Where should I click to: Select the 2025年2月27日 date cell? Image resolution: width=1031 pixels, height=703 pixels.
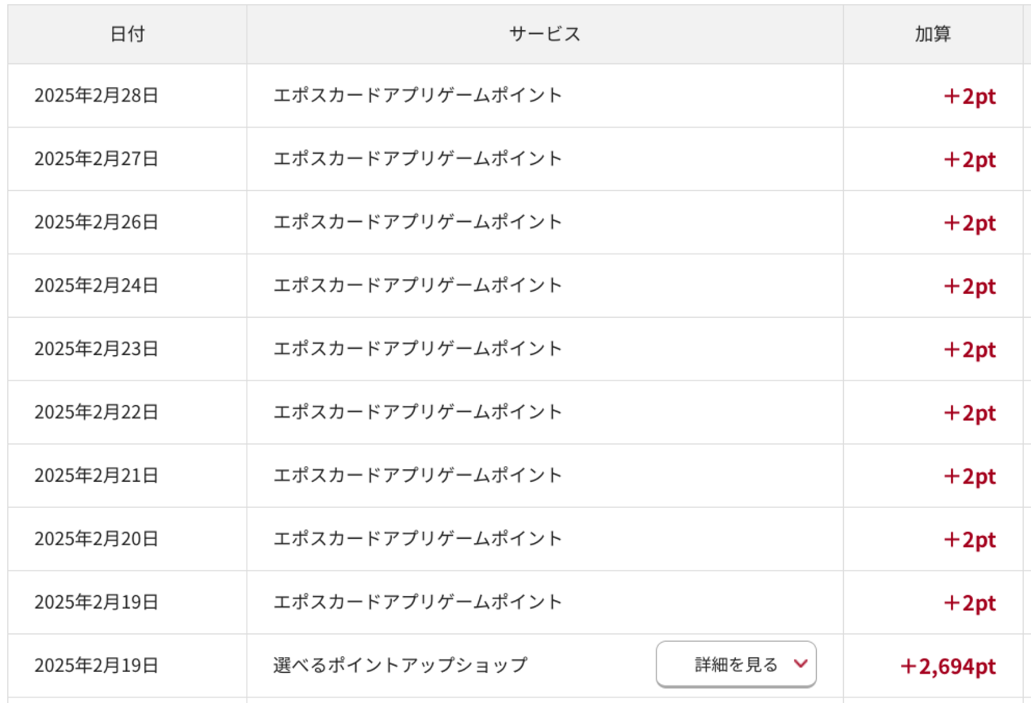[97, 159]
